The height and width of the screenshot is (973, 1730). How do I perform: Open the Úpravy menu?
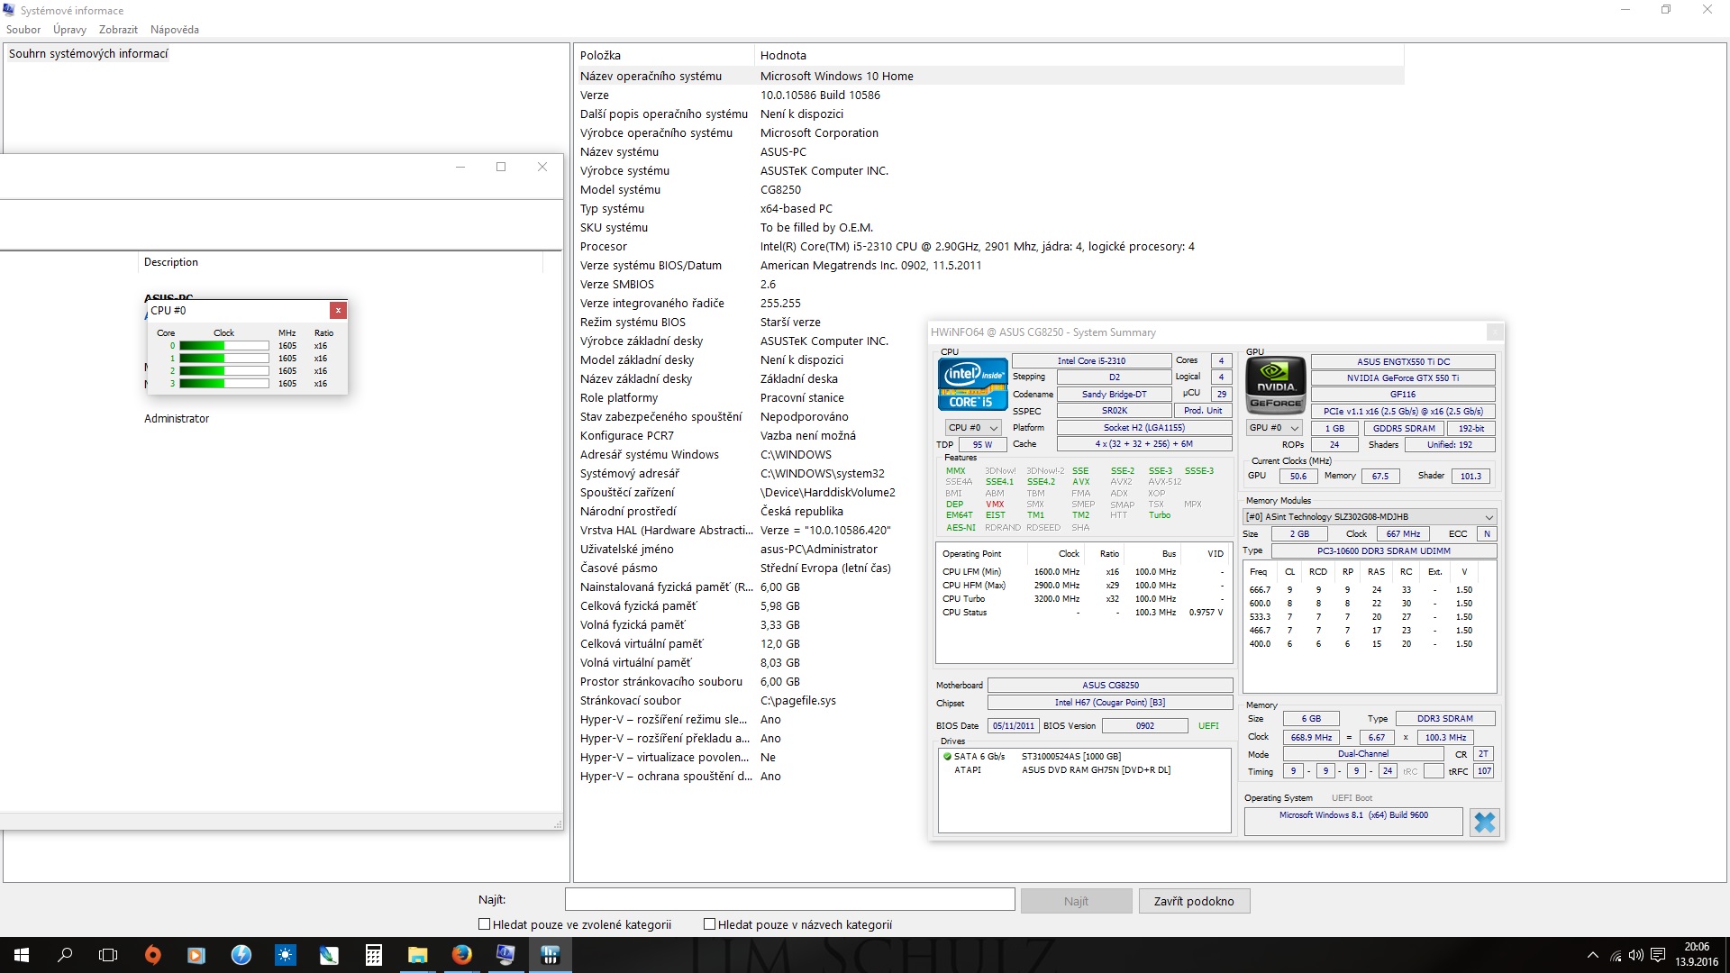click(69, 30)
